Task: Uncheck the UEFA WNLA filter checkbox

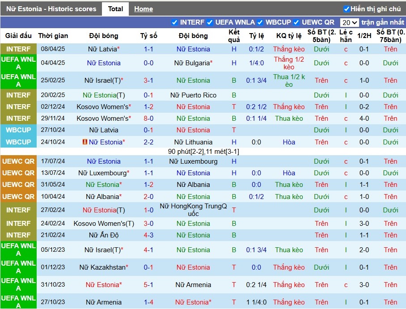Action: [x=210, y=22]
